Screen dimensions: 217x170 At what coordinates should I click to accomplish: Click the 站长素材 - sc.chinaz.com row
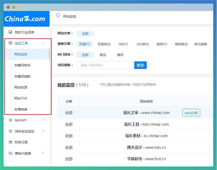click(135, 136)
